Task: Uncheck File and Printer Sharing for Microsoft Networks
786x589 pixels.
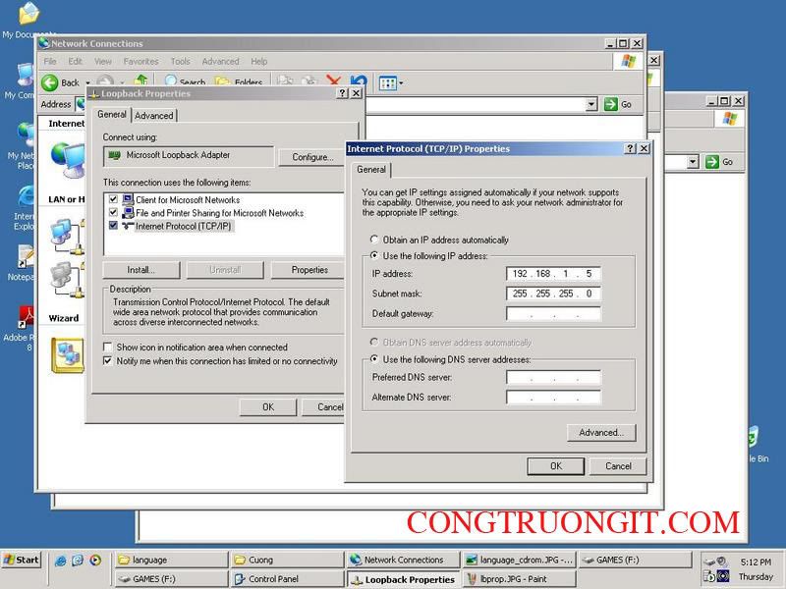Action: [x=113, y=212]
